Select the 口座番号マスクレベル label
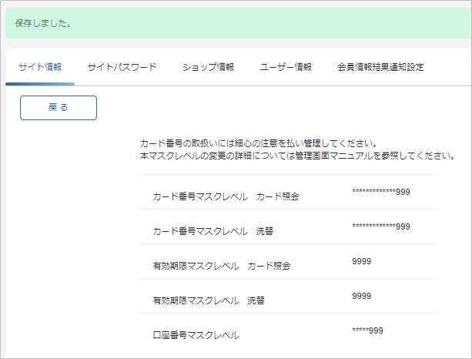The width and height of the screenshot is (472, 359). point(196,335)
